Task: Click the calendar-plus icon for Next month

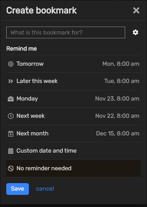Action: click(11, 133)
